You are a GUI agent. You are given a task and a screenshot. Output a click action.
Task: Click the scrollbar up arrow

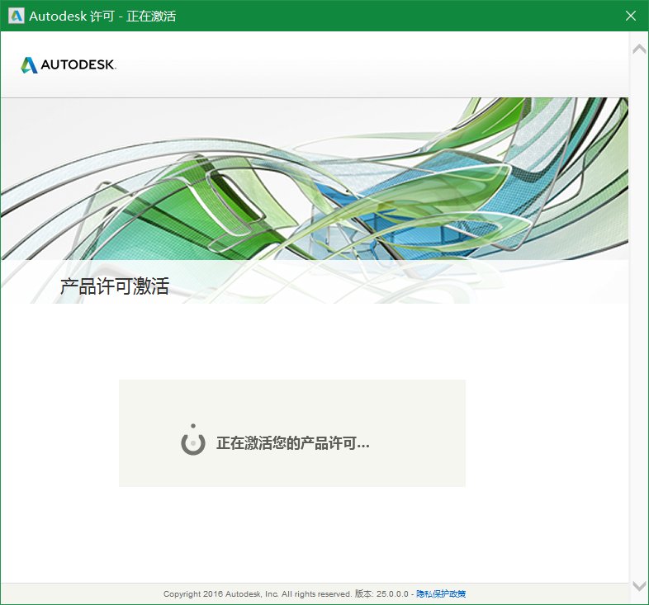tap(639, 50)
